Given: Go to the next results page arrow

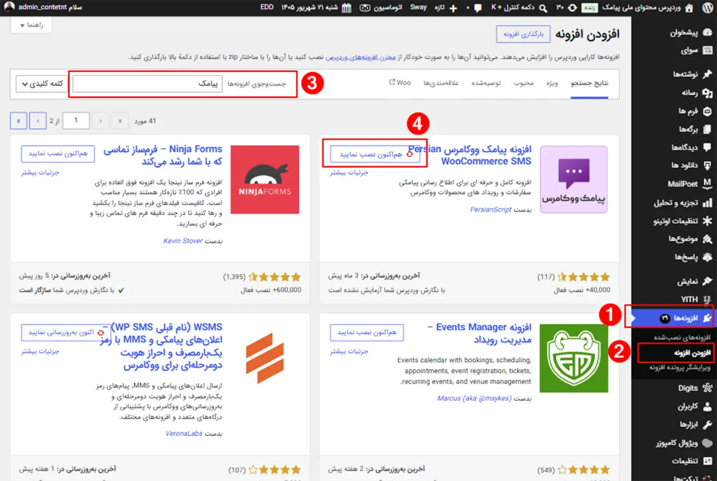Looking at the screenshot, I should point(37,121).
